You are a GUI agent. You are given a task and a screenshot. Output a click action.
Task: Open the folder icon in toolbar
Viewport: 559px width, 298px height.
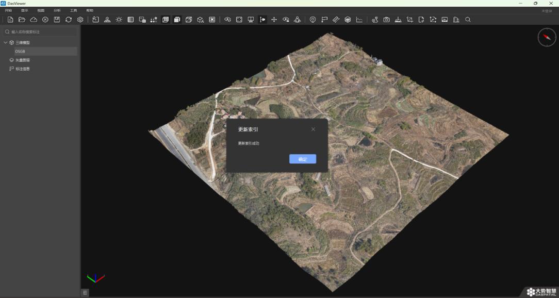coord(22,20)
